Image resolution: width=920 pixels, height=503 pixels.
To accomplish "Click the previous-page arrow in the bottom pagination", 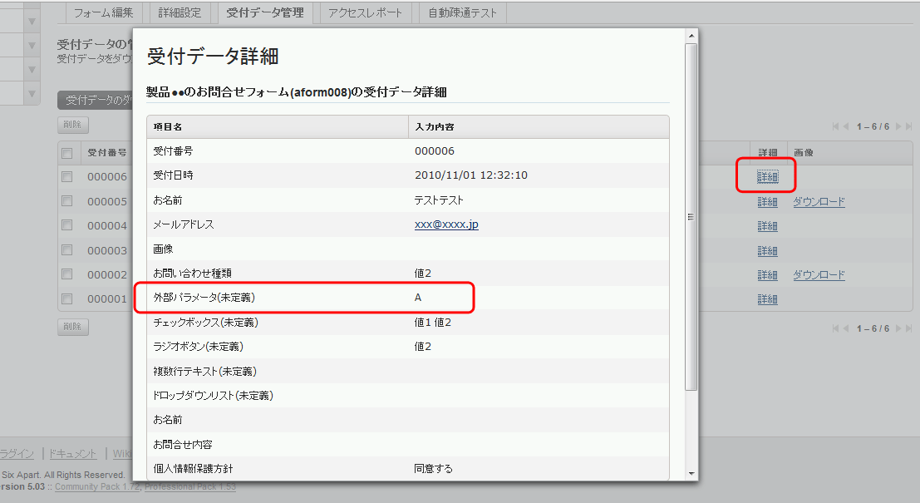I will pyautogui.click(x=847, y=328).
